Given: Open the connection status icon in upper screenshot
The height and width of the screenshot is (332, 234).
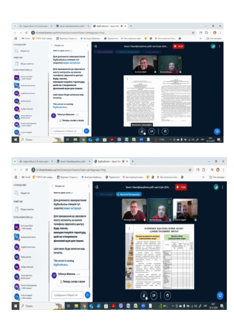Looking at the screenshot, I should [x=213, y=46].
